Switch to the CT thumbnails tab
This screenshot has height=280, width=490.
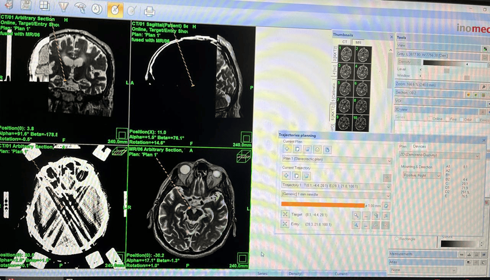[x=345, y=42]
